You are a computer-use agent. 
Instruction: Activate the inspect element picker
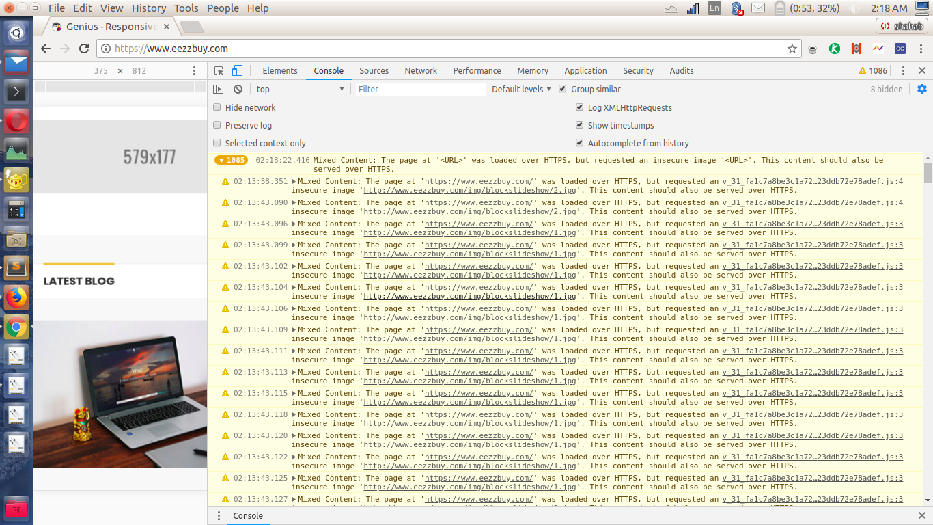click(219, 70)
